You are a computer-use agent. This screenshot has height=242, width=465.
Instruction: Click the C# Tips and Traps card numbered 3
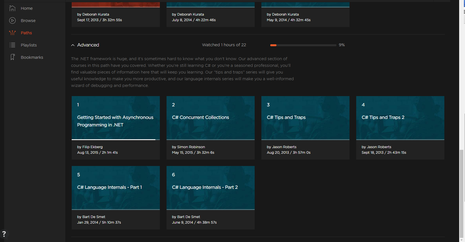point(286,118)
